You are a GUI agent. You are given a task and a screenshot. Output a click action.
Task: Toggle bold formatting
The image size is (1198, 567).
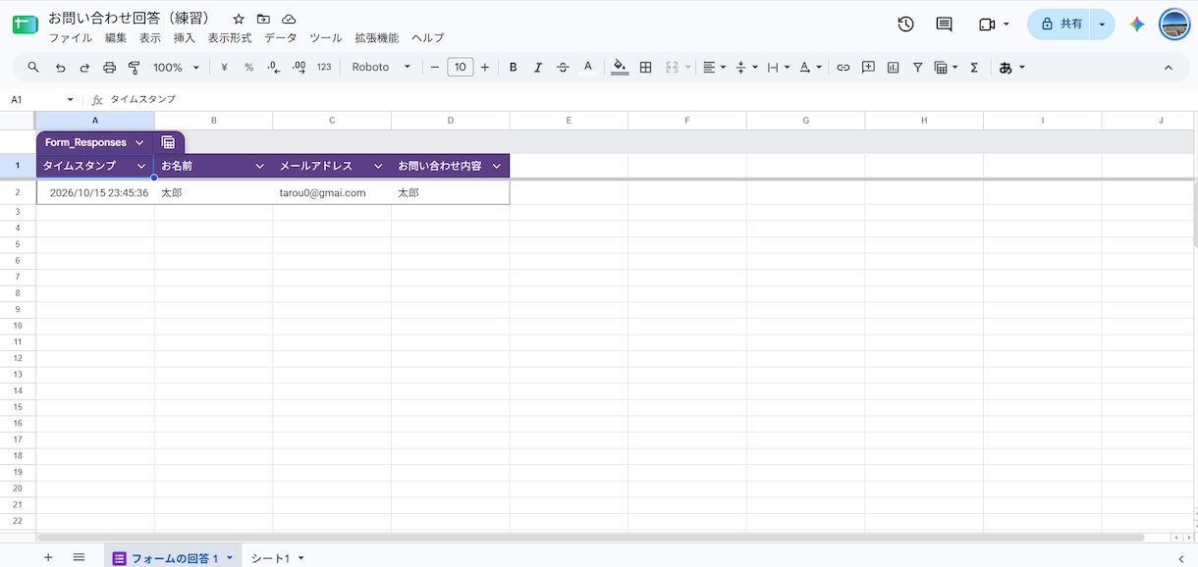(x=513, y=68)
